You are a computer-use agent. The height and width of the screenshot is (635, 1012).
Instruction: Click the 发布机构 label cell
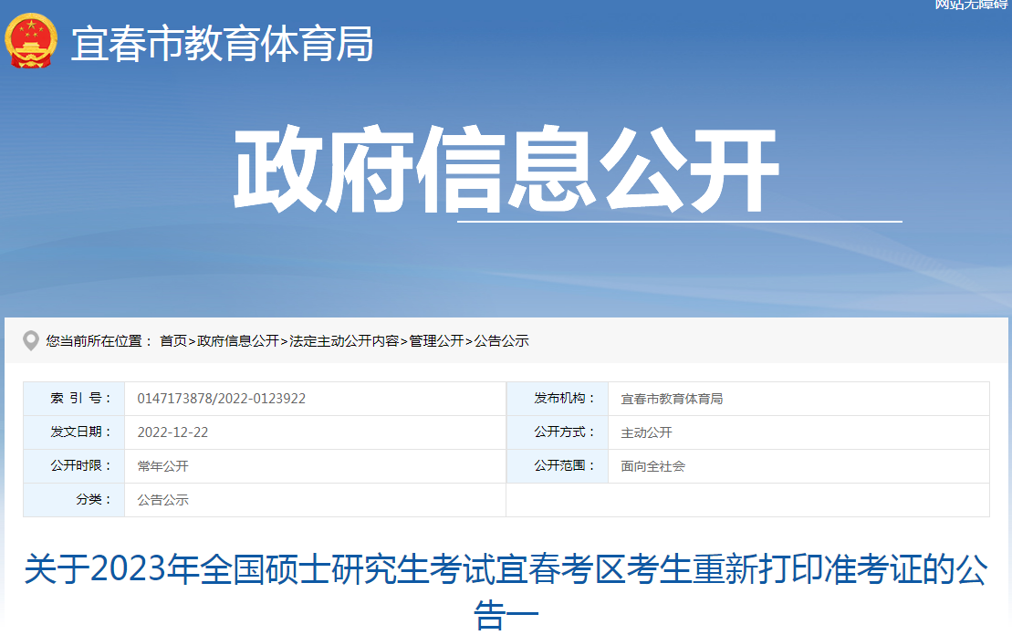[558, 399]
